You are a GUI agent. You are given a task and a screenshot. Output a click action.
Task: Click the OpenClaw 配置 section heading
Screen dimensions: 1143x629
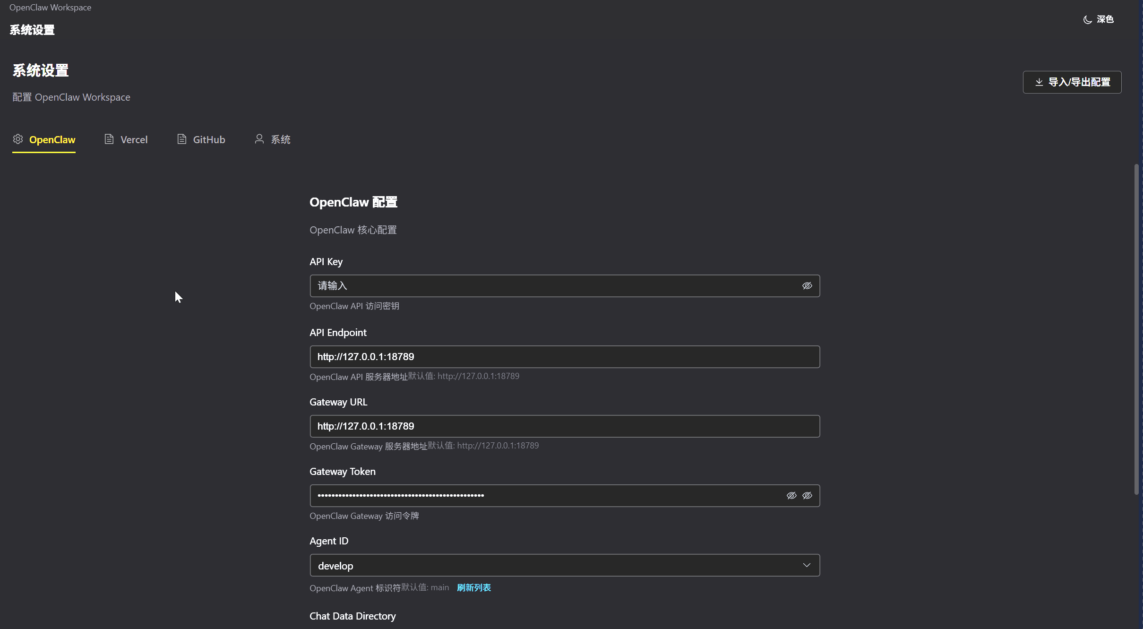point(353,202)
